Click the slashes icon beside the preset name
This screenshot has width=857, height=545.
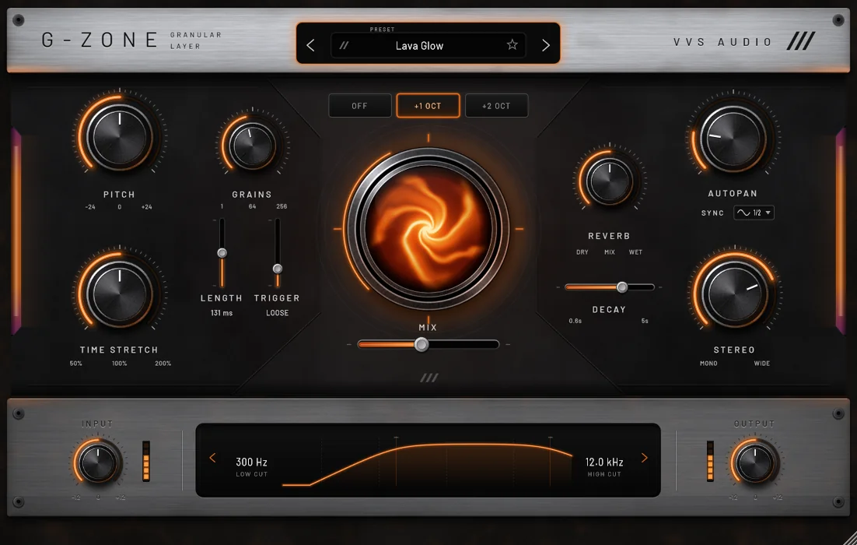pos(344,45)
